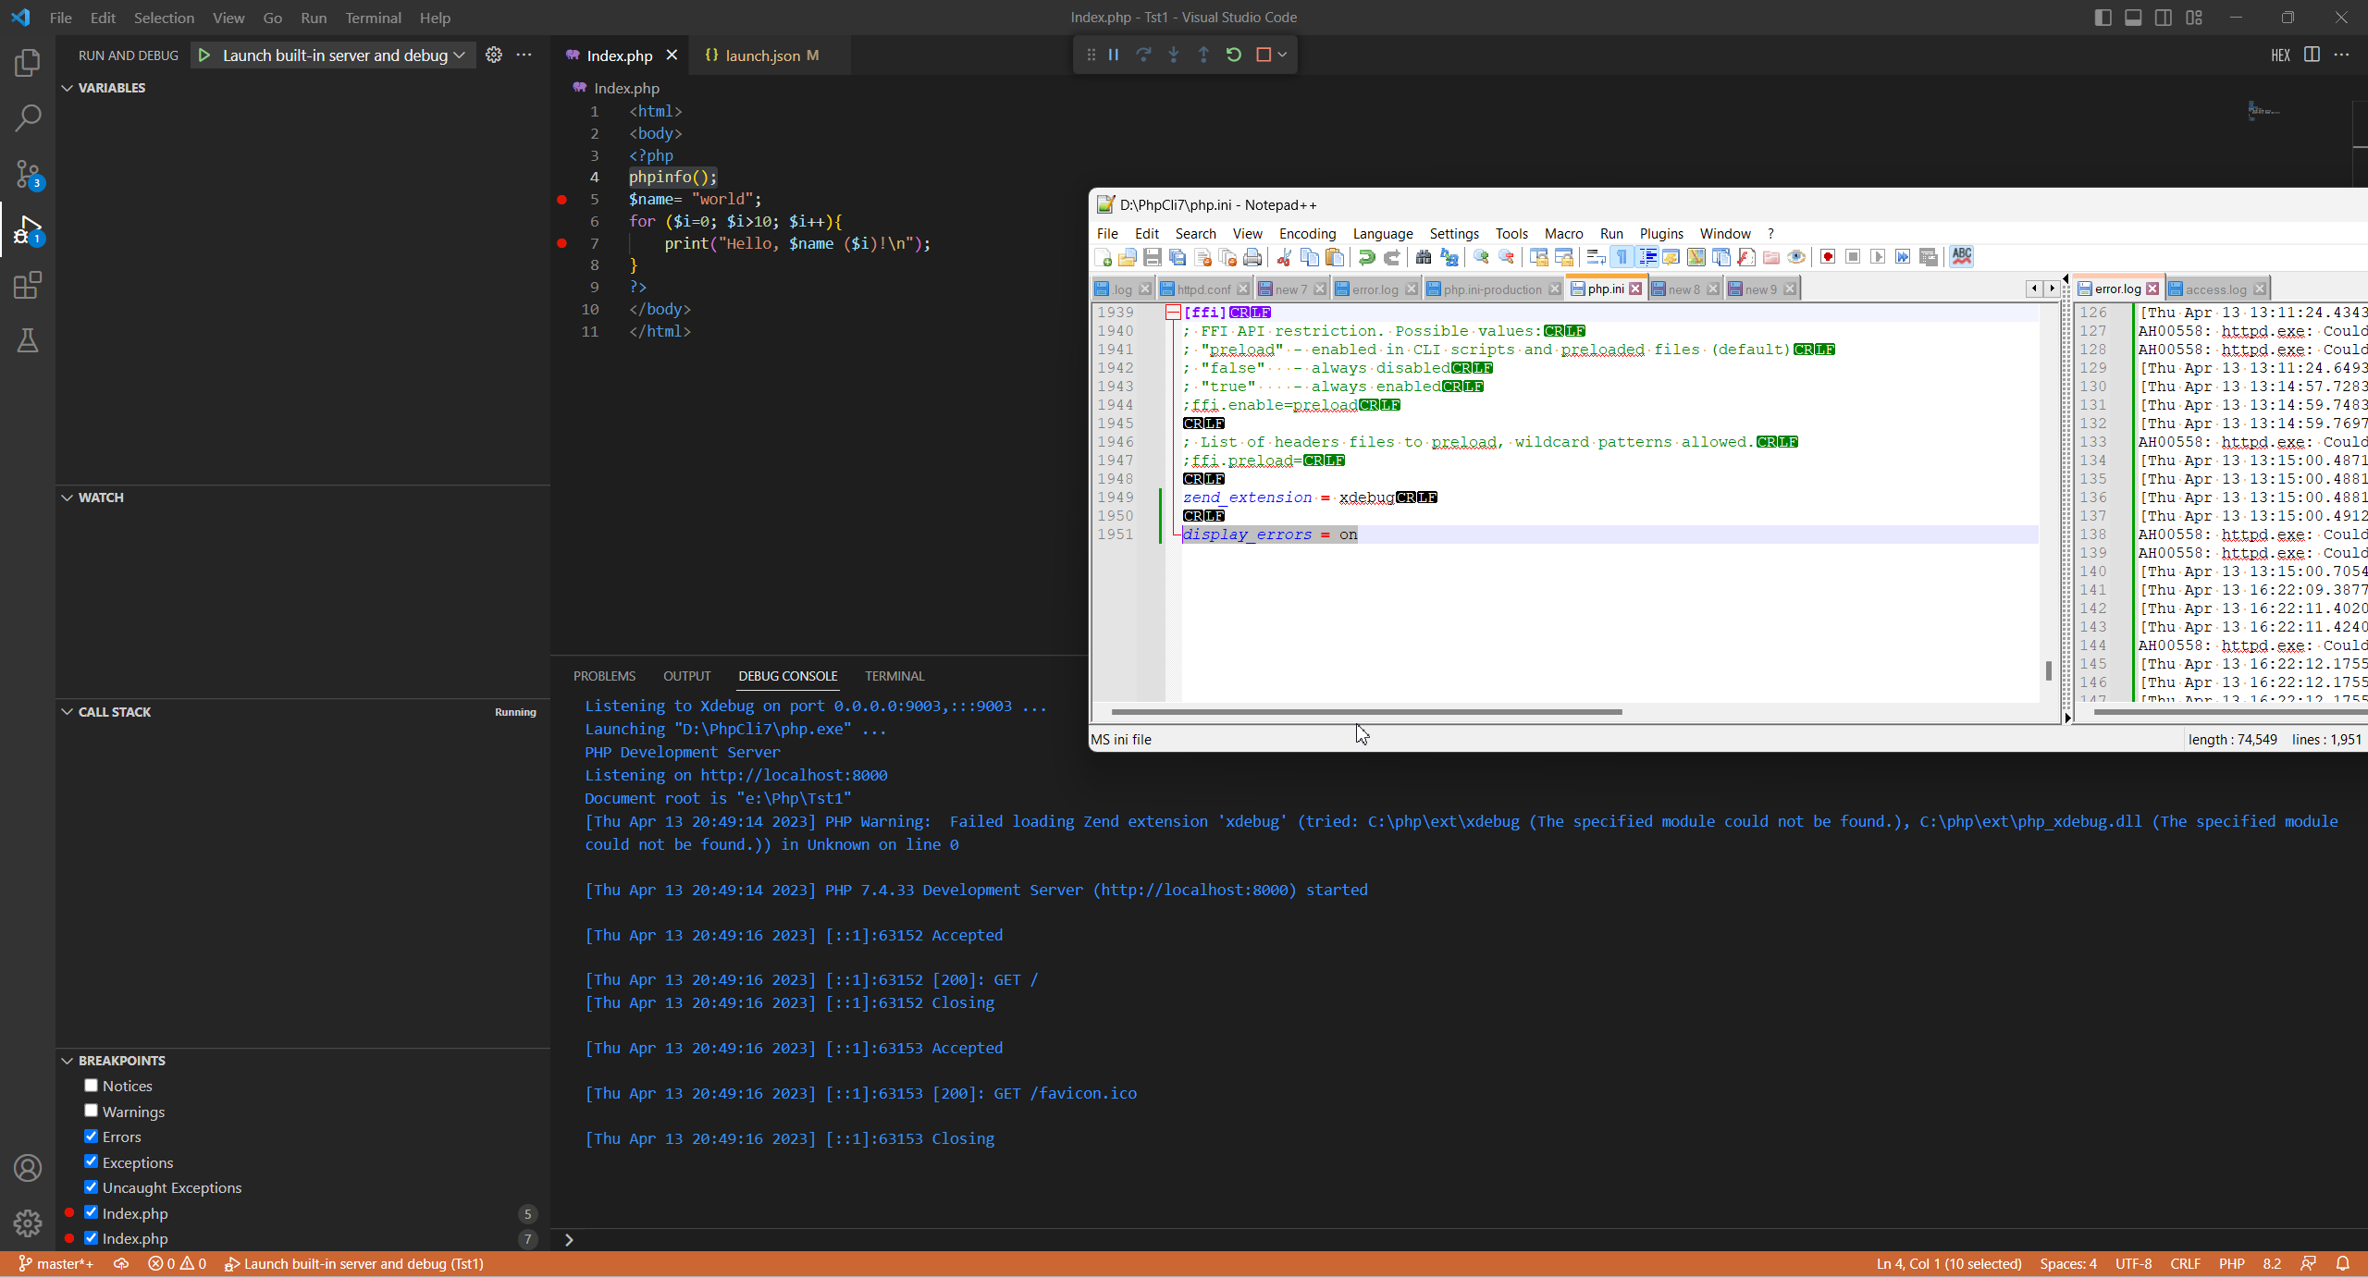Viewport: 2368px width, 1278px height.
Task: Enable the Warnings breakpoint checkbox
Action: click(x=91, y=1111)
